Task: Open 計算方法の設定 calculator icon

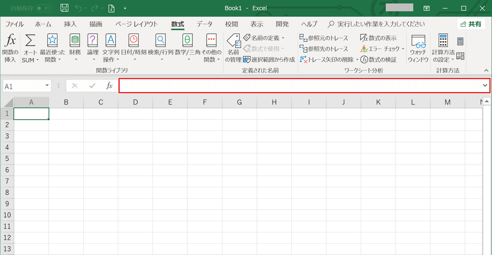Action: point(443,40)
